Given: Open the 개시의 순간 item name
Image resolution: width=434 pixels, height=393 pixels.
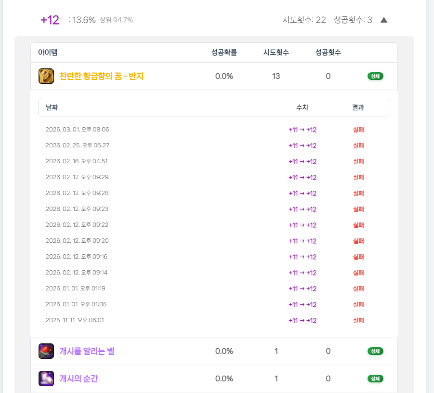Looking at the screenshot, I should pos(79,379).
